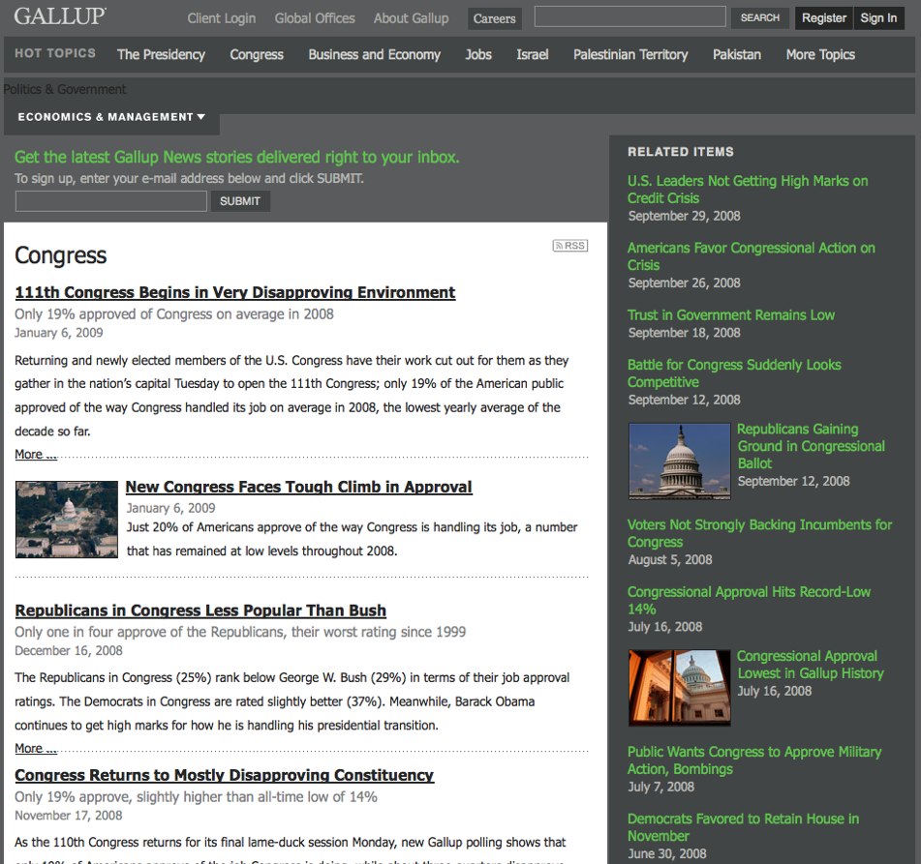Go to Global Offices

315,18
